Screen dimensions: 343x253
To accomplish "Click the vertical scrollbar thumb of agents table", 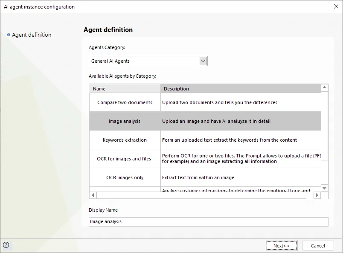I will pyautogui.click(x=324, y=126).
